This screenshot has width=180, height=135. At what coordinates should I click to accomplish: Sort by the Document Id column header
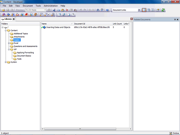93,24
